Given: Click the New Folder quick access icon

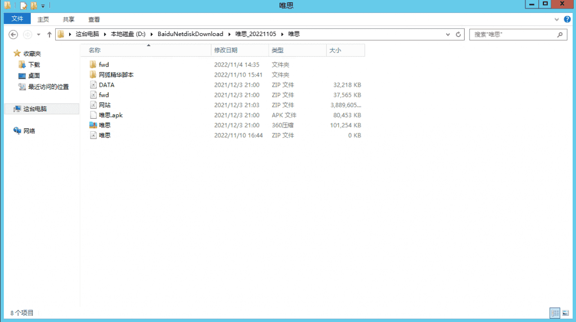Looking at the screenshot, I should (x=34, y=6).
